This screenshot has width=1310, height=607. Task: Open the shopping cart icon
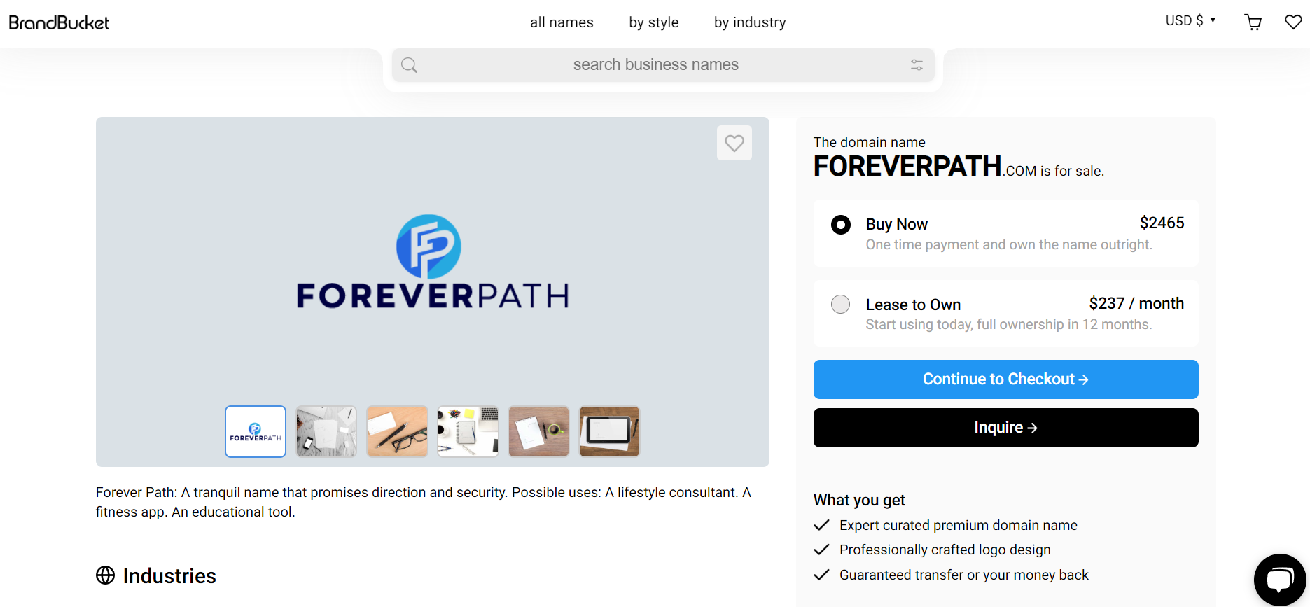tap(1253, 22)
